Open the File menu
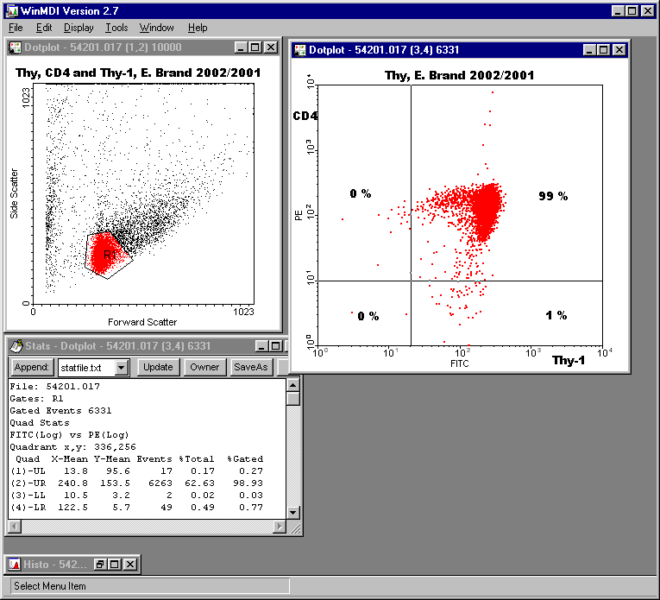 click(16, 28)
